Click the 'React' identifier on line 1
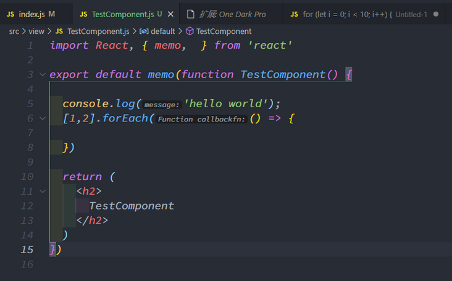The image size is (452, 281). point(112,46)
